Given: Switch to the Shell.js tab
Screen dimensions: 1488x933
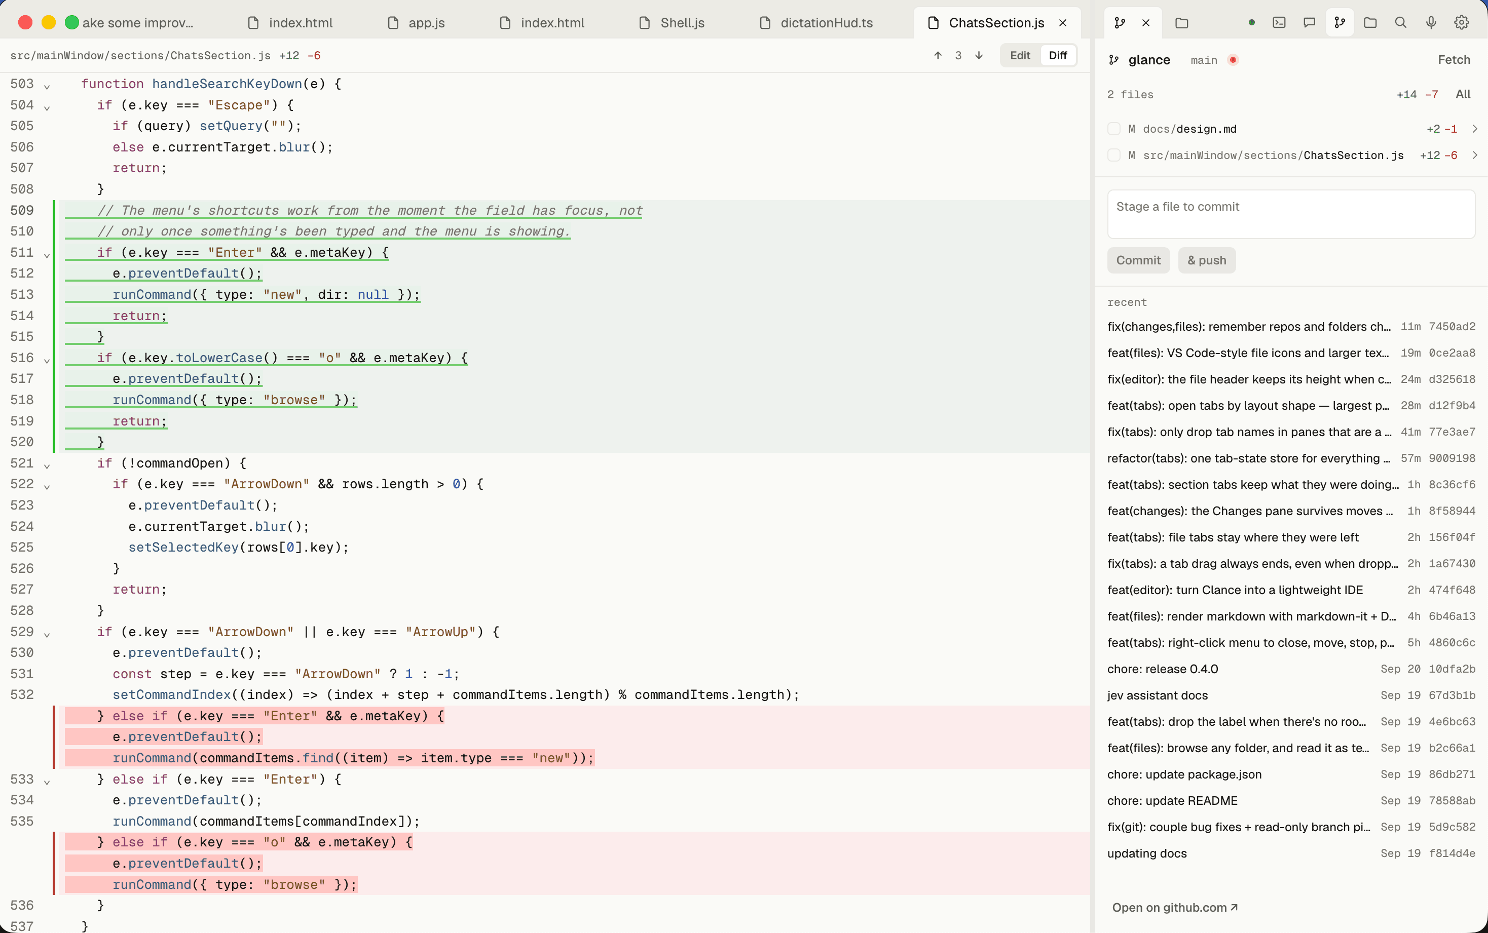Looking at the screenshot, I should pos(672,23).
